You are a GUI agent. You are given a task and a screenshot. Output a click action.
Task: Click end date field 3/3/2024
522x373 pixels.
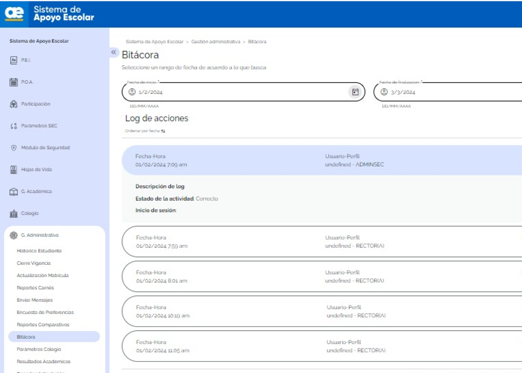point(448,92)
